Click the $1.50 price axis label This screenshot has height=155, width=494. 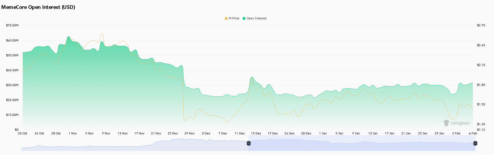point(481,104)
